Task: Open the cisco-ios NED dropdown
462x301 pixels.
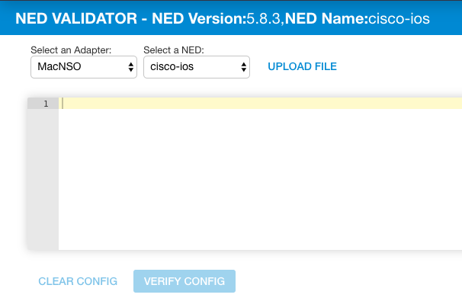Action: click(x=197, y=67)
